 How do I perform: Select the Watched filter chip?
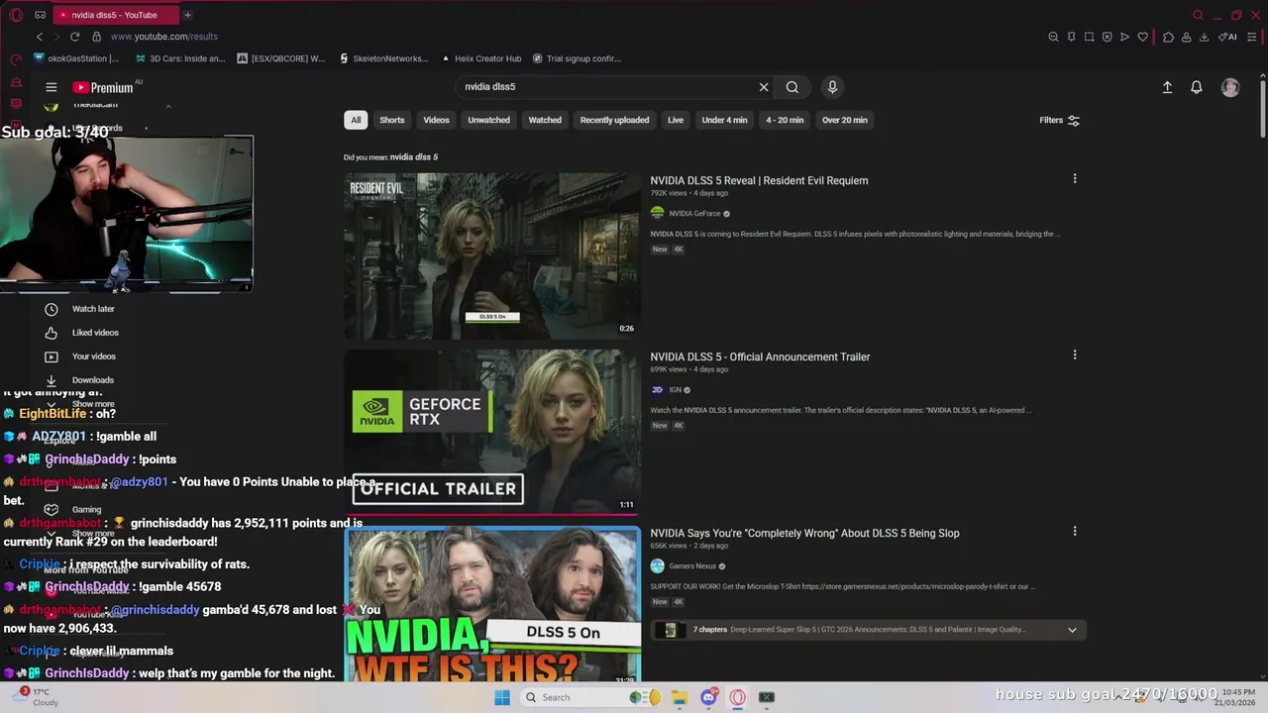[x=545, y=120]
